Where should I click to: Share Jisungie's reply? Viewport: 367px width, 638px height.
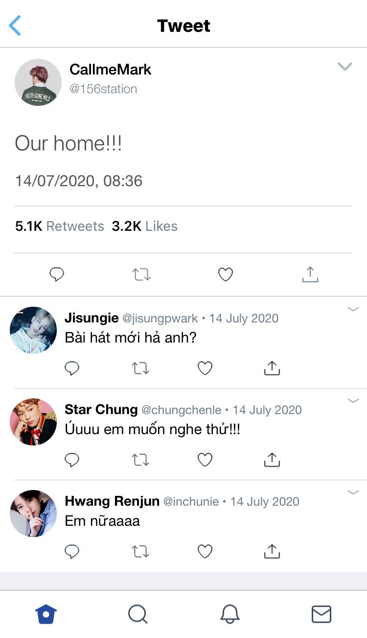[272, 368]
